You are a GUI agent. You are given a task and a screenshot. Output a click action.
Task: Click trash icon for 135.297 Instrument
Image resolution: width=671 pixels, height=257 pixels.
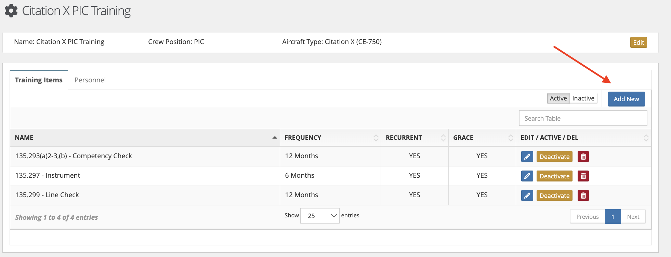tap(583, 176)
